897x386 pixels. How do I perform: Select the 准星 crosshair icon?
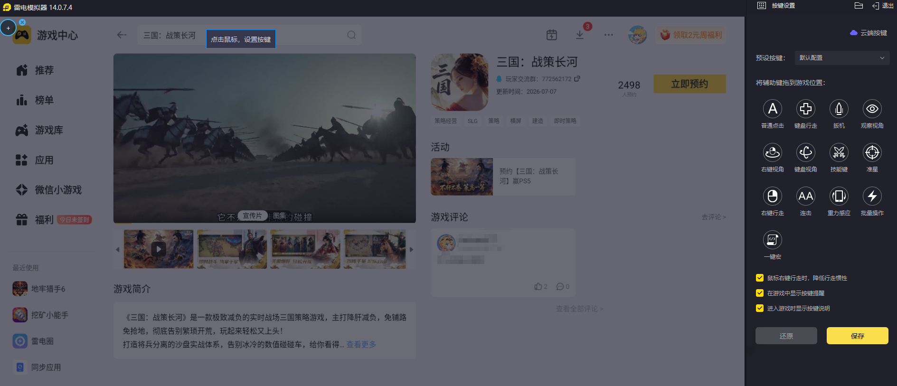(872, 152)
